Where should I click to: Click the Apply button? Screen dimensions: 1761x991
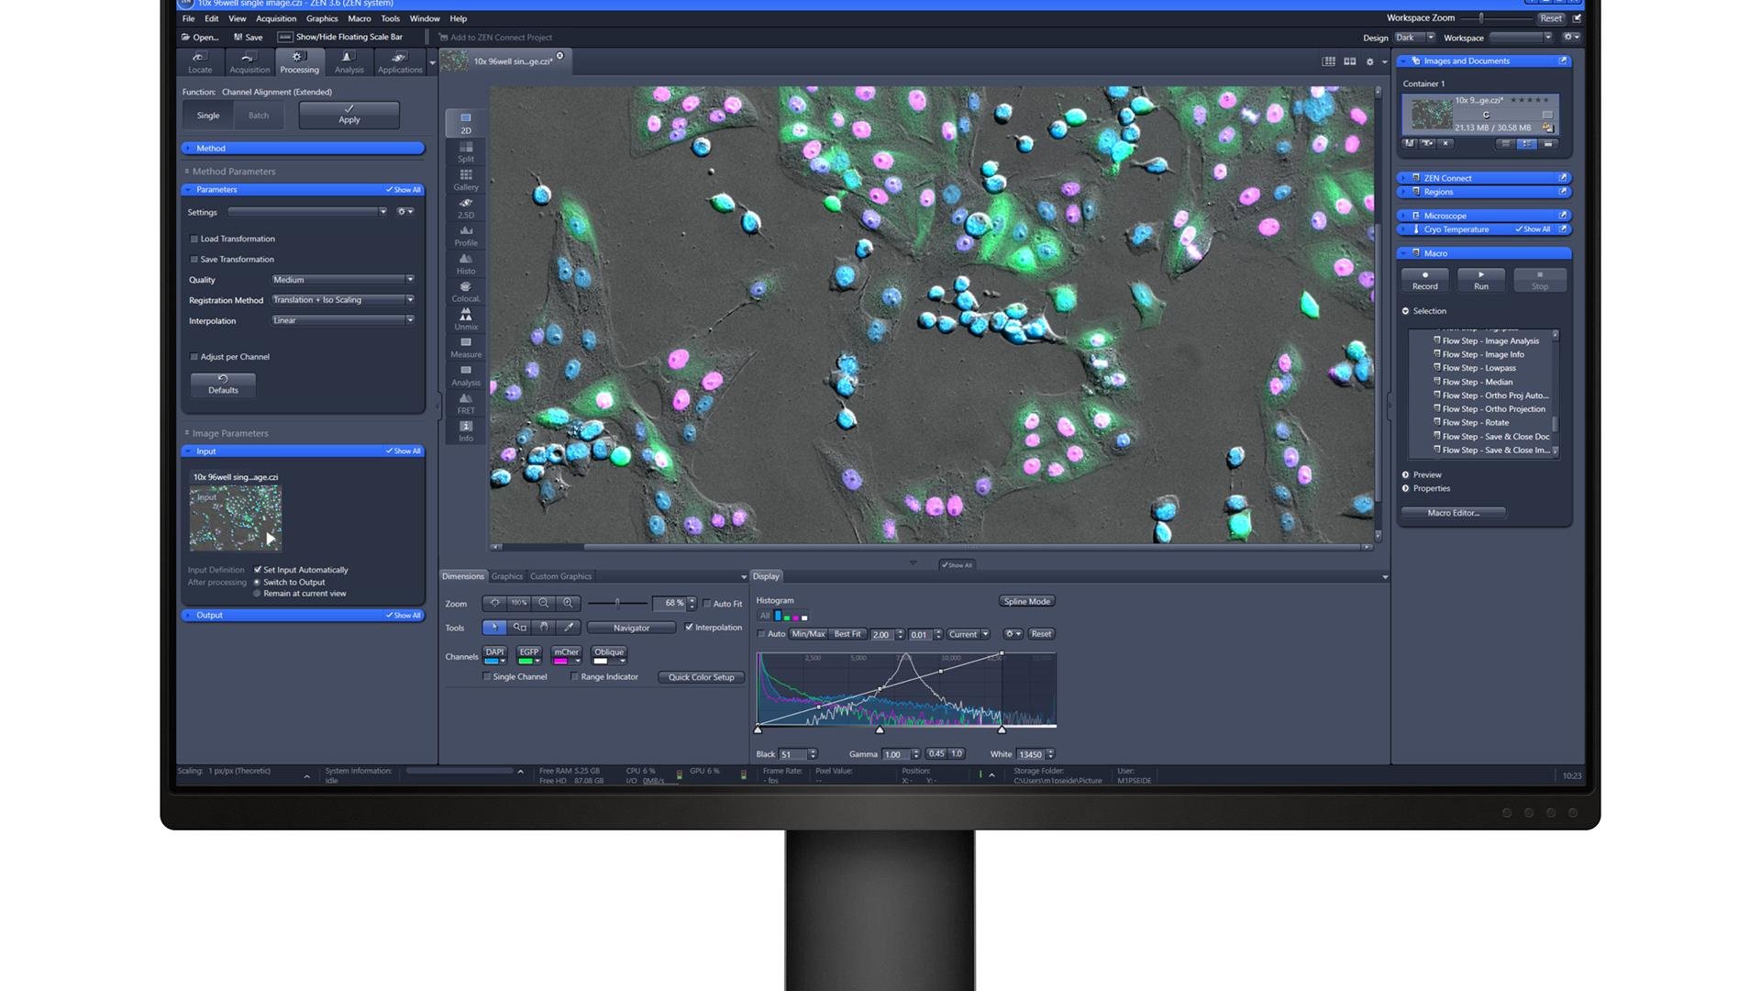349,115
